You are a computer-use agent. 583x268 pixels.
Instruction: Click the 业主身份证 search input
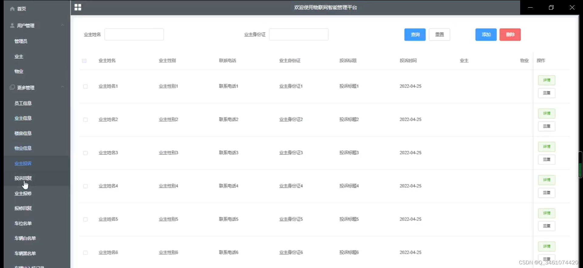click(299, 34)
